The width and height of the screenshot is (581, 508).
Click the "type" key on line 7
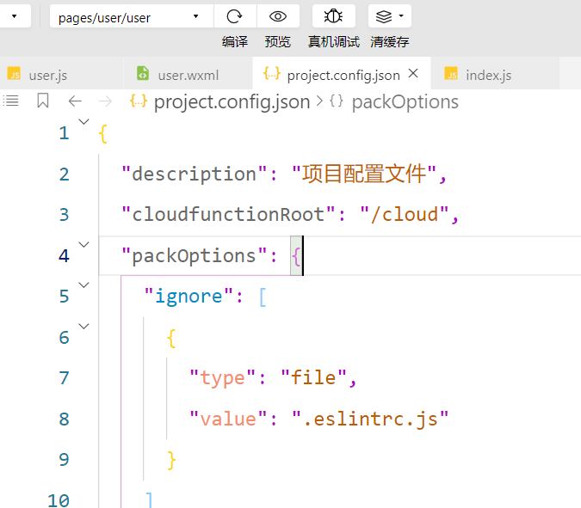pyautogui.click(x=223, y=378)
